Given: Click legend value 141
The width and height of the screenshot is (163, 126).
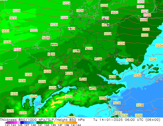Looking at the screenshot, I should pyautogui.click(x=73, y=125).
